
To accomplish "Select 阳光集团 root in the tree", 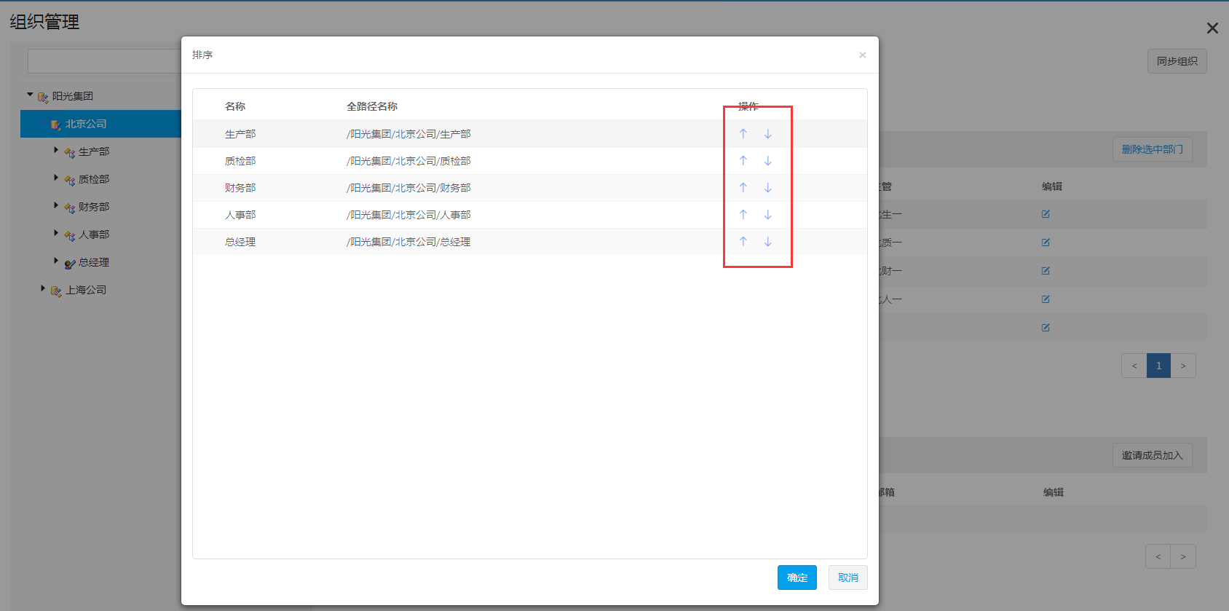I will point(73,96).
